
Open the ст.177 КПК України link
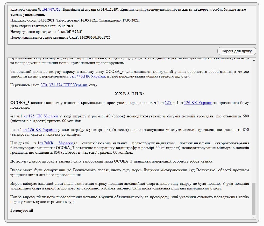pyautogui.click(x=87, y=76)
